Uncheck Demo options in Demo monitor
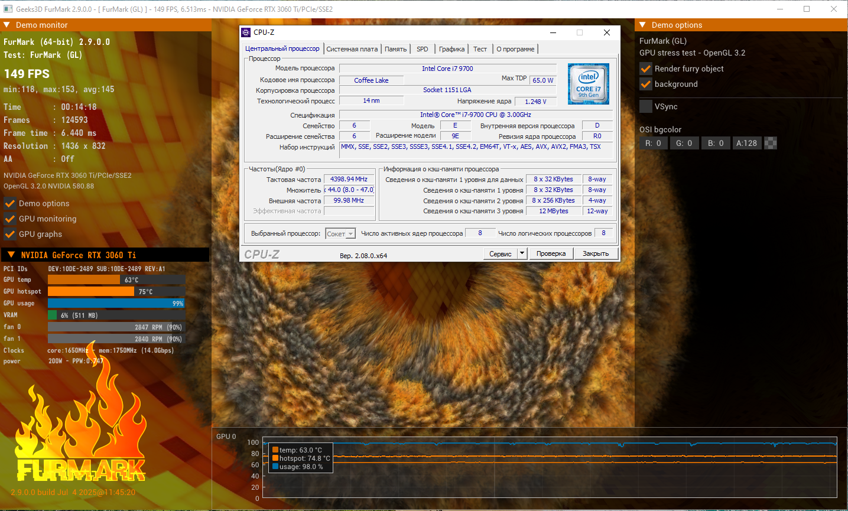The width and height of the screenshot is (848, 511). tap(10, 203)
